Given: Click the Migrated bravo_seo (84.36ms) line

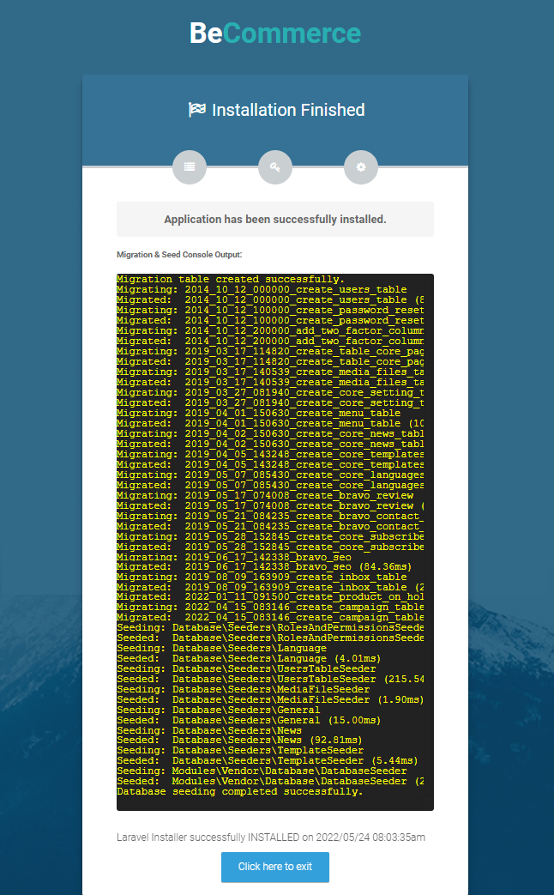Looking at the screenshot, I should (264, 567).
